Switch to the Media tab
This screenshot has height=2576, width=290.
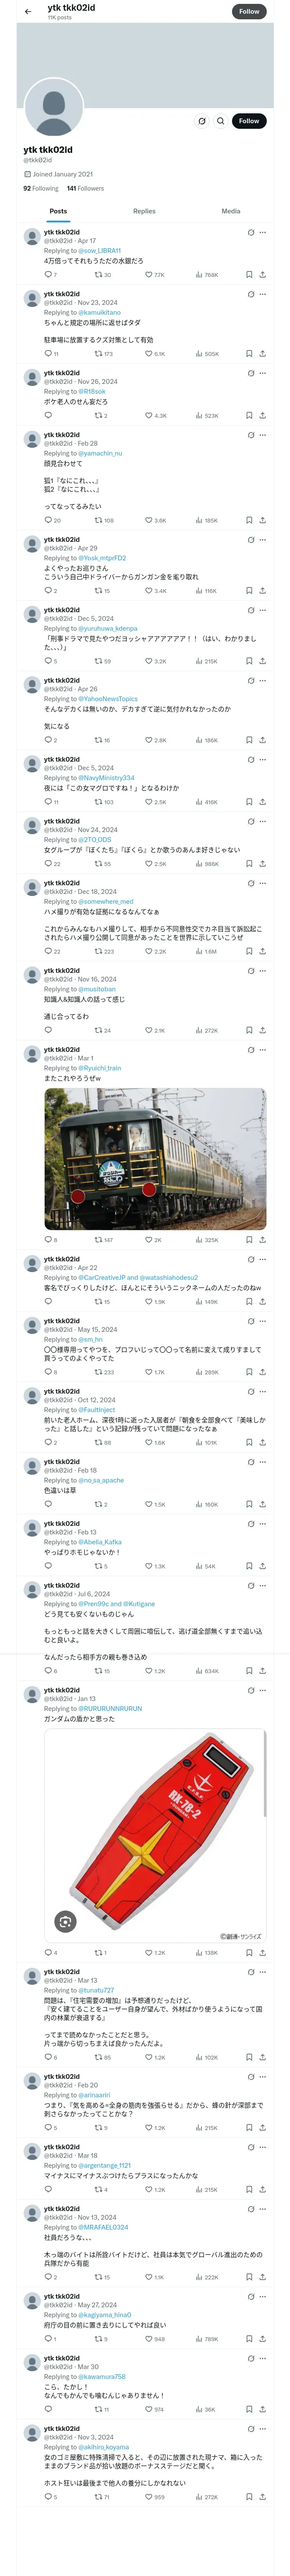coord(231,211)
